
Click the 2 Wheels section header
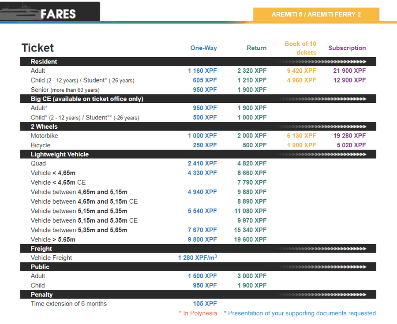click(x=198, y=127)
